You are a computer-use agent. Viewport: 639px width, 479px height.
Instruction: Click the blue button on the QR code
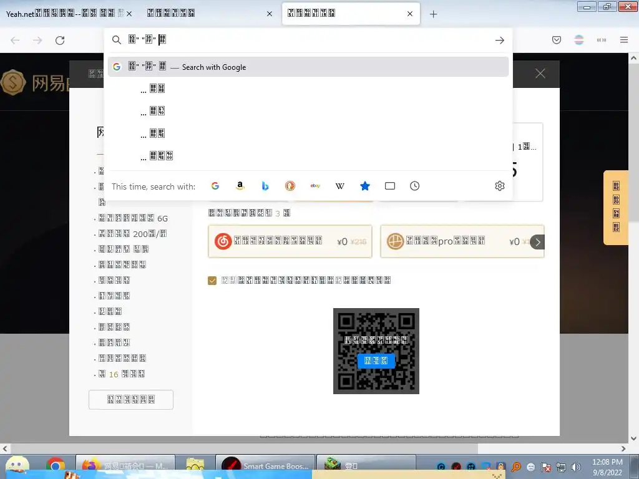tap(376, 361)
